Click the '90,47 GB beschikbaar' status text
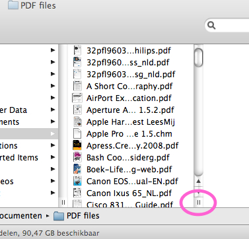 tap(61, 233)
